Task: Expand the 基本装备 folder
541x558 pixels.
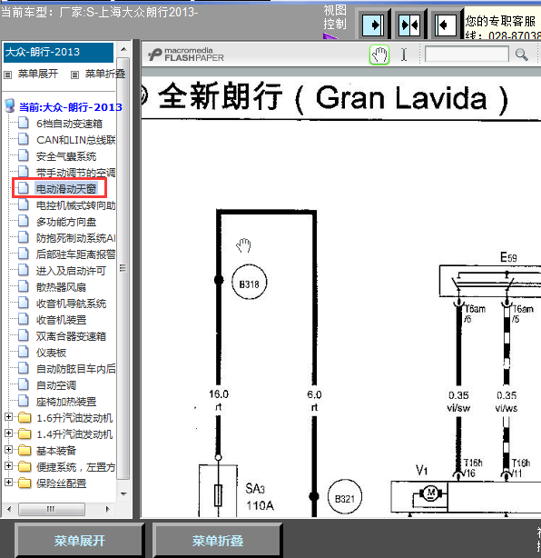Action: [9, 450]
